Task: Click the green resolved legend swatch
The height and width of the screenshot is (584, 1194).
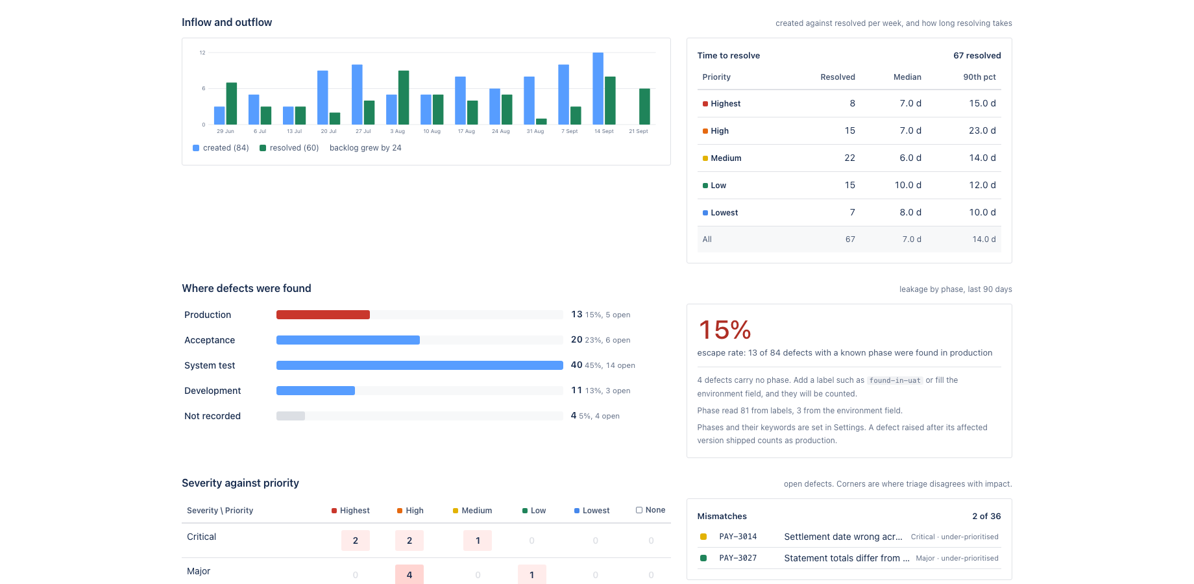Action: (263, 148)
